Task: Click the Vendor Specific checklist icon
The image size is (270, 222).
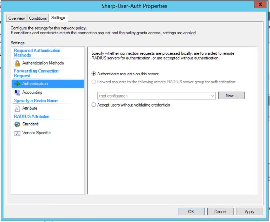Action: [17, 133]
